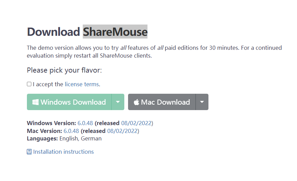The height and width of the screenshot is (181, 297).
Task: Click the Mac Download button text
Action: click(165, 102)
